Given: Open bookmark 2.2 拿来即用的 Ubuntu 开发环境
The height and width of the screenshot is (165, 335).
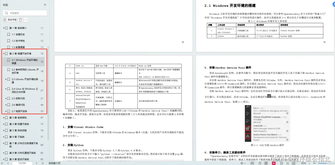Looking at the screenshot, I should pyautogui.click(x=25, y=71).
